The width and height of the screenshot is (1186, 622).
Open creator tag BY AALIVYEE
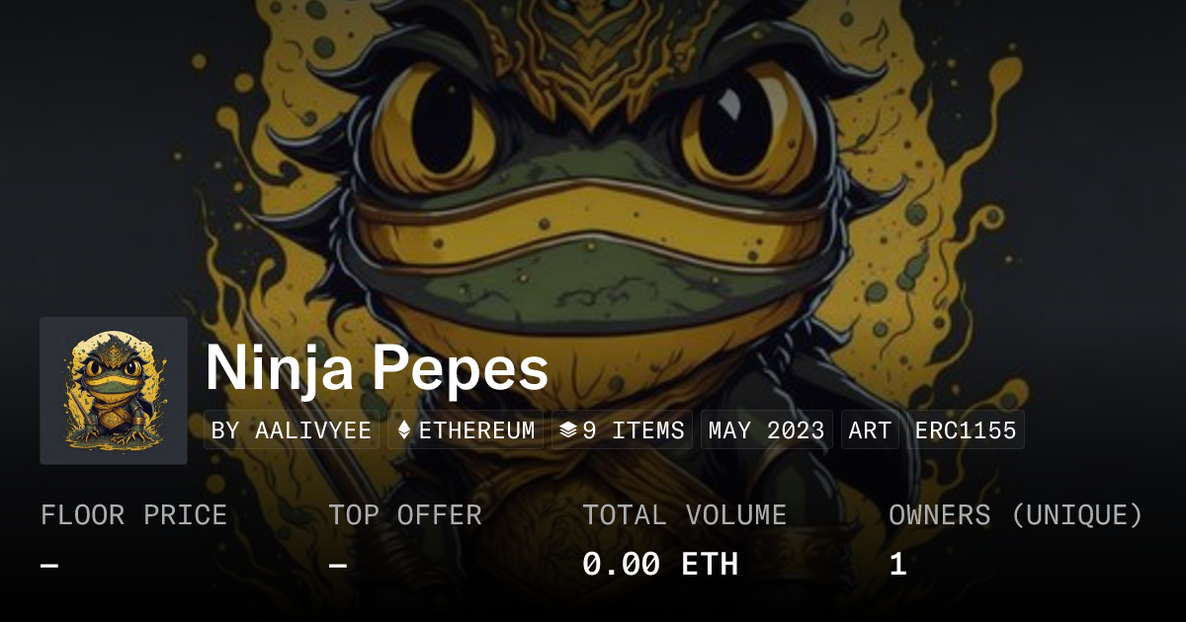(x=292, y=430)
